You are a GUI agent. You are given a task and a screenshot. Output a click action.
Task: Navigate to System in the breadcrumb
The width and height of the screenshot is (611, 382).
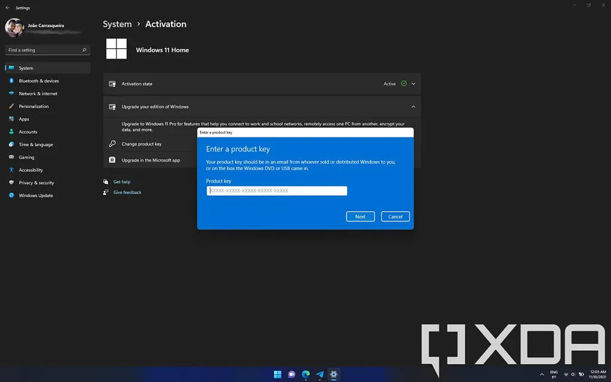click(x=118, y=24)
